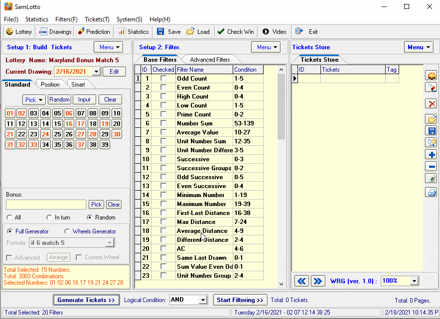Select the Wheels Generator radio button
Image resolution: width=440 pixels, height=319 pixels.
[67, 231]
